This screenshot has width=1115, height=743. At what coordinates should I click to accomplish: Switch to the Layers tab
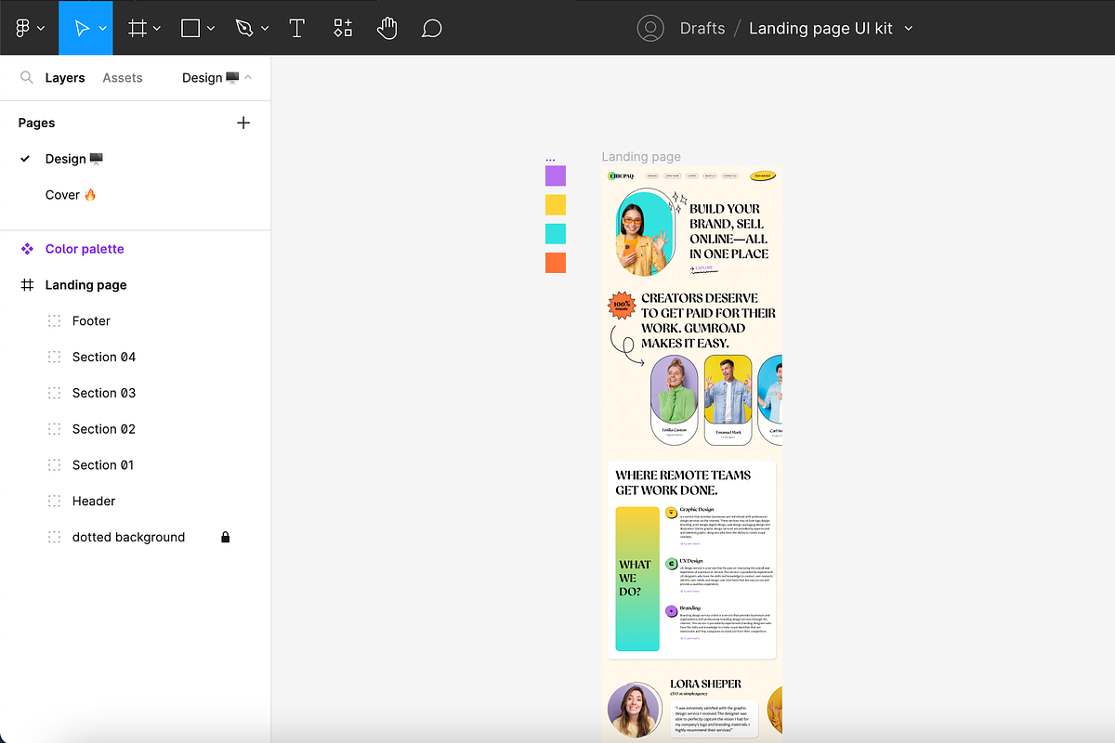[x=65, y=78]
